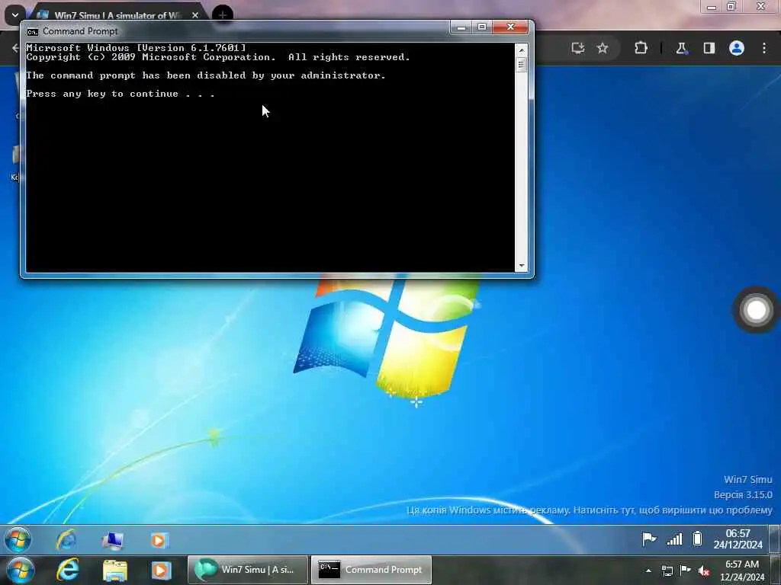Viewport: 781px width, 585px height.
Task: Open simulated clock showing 06:57
Action: tap(738, 539)
